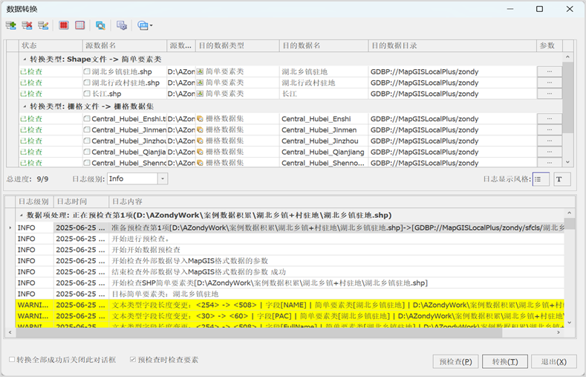Uncheck 预检查时检查要素 checkbox
Screen dimensions: 586x377
coord(133,359)
